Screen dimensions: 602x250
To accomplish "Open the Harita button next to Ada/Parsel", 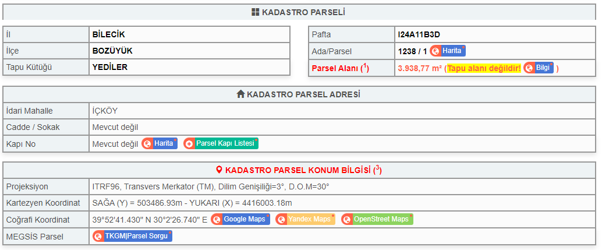I will point(448,51).
